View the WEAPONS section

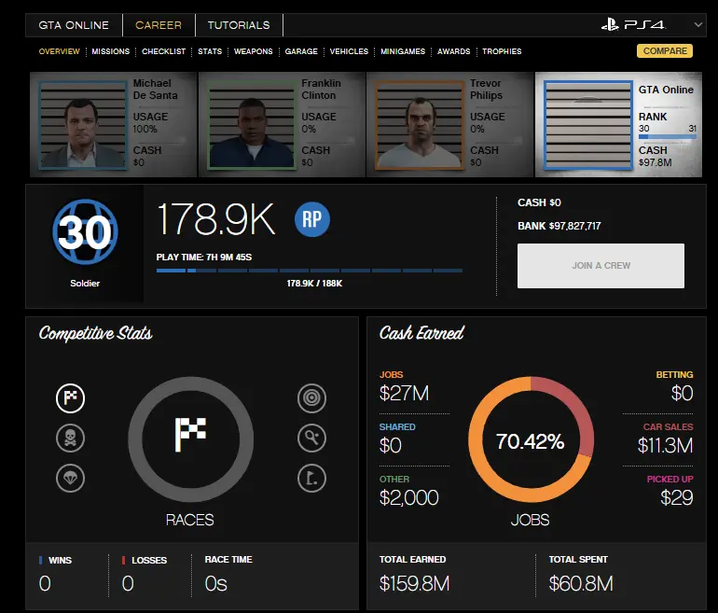click(x=254, y=51)
